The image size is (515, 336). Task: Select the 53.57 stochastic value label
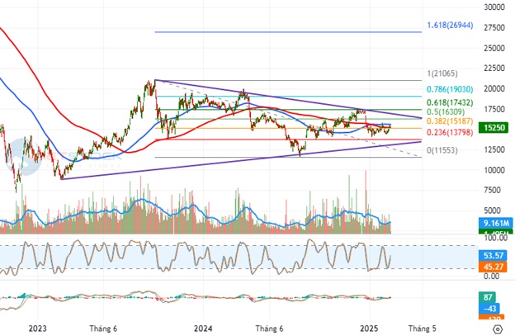[496, 257]
